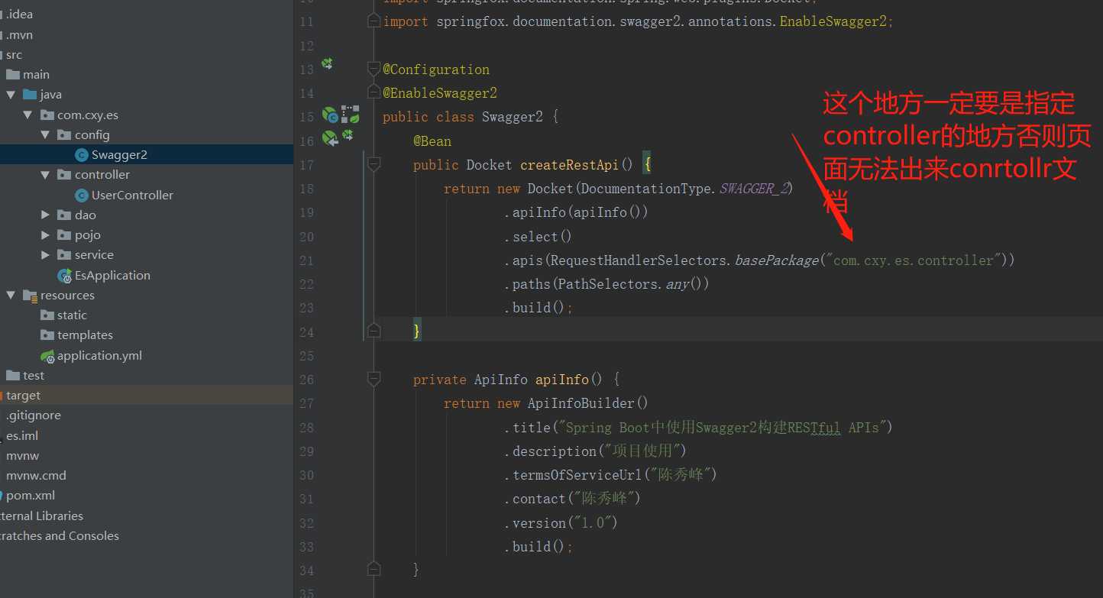Click the resources folder icon

click(x=30, y=295)
